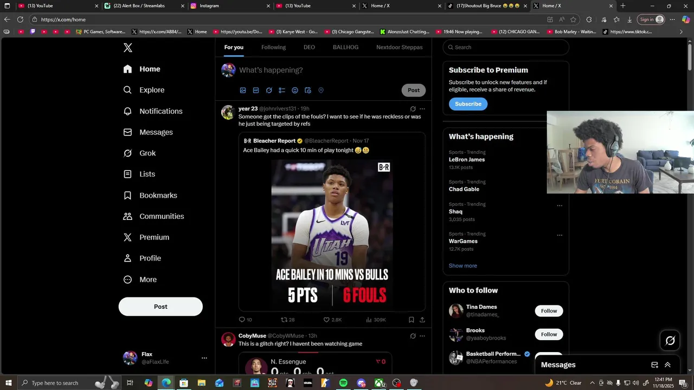Favorite this page with the star icon

[573, 19]
